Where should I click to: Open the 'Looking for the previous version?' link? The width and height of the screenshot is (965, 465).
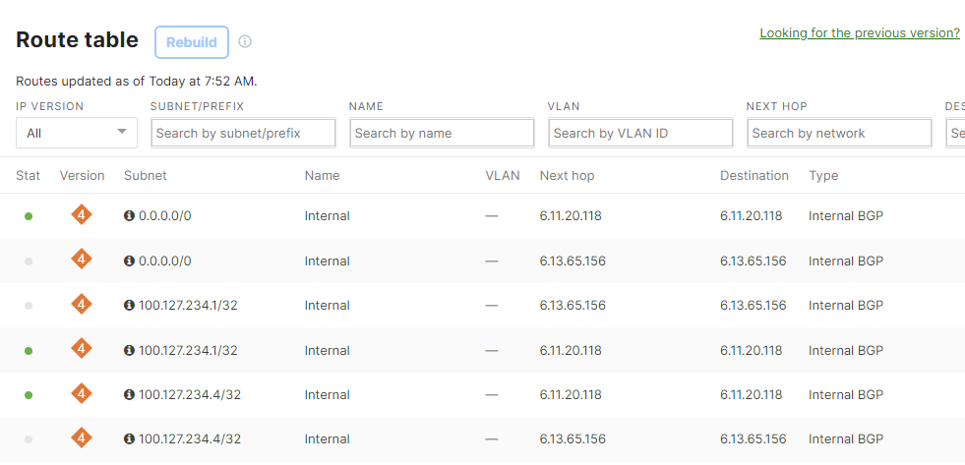(x=859, y=33)
